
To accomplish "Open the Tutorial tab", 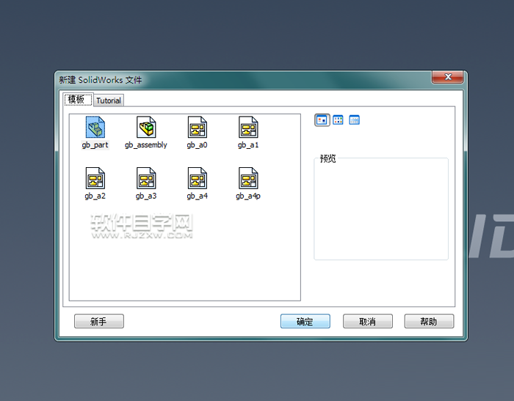I will (109, 100).
